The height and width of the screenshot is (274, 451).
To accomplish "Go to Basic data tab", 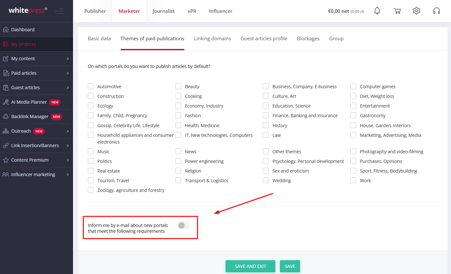I will 99,38.
